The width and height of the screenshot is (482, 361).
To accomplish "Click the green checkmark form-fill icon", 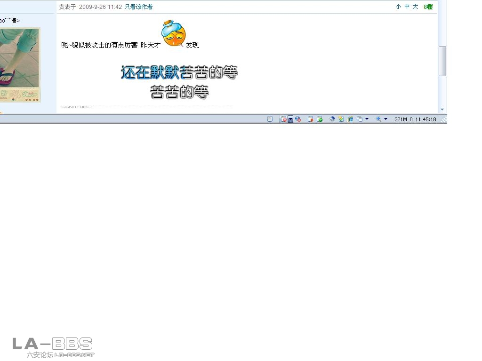I will (x=341, y=119).
